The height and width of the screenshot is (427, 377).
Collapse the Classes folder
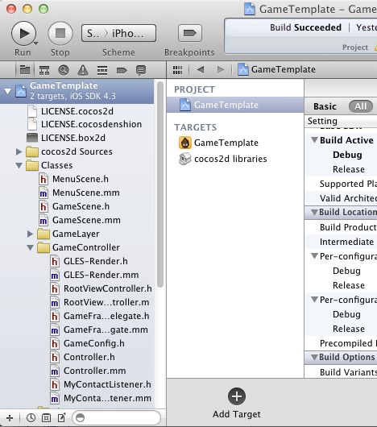point(19,165)
